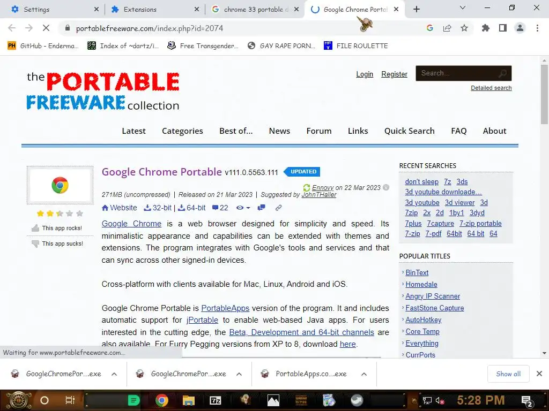Open the About menu item
Image resolution: width=549 pixels, height=411 pixels.
click(494, 131)
